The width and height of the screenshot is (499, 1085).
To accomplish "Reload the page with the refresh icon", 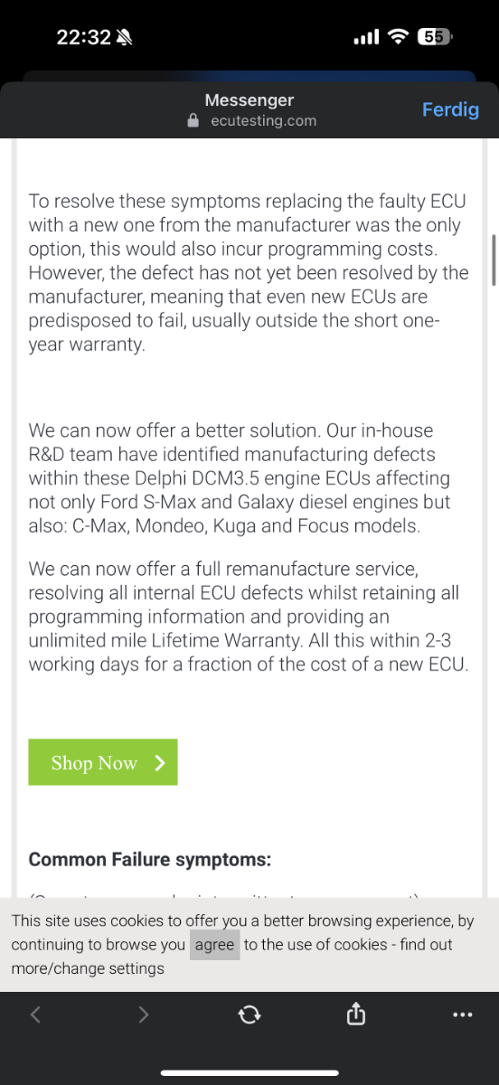I will click(249, 1015).
